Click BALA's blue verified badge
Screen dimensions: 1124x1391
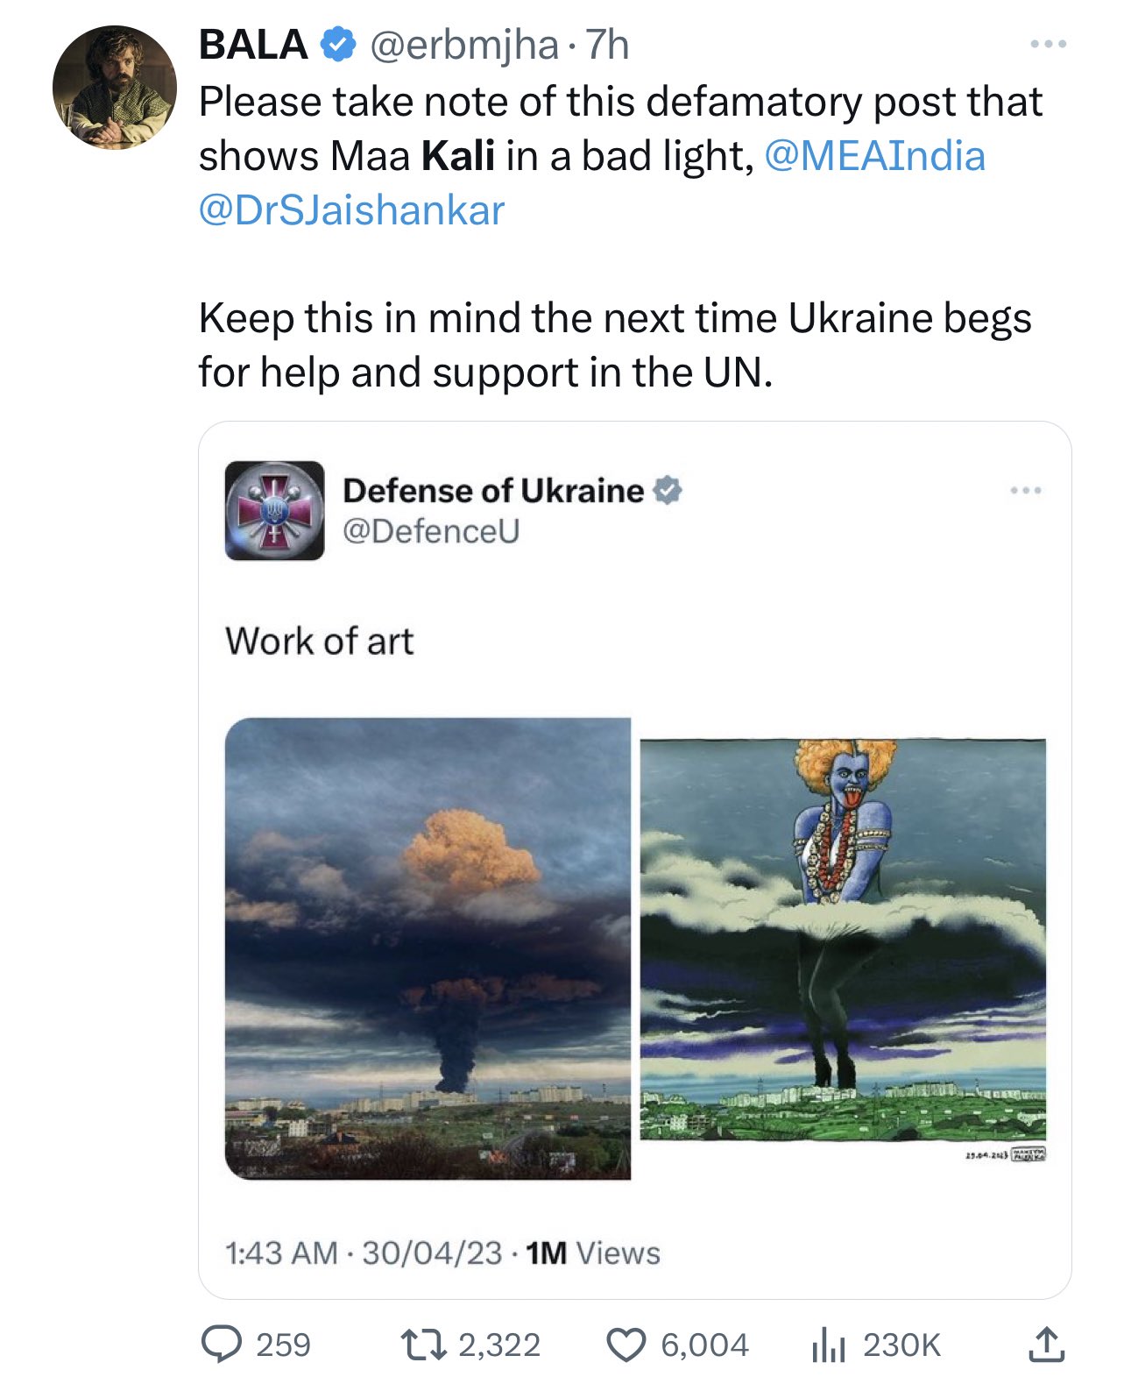[338, 44]
